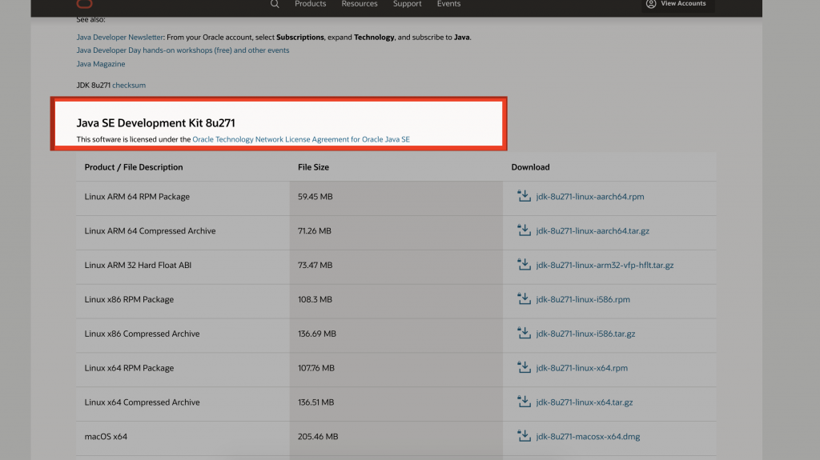
Task: Click the File Size column header
Action: [313, 167]
